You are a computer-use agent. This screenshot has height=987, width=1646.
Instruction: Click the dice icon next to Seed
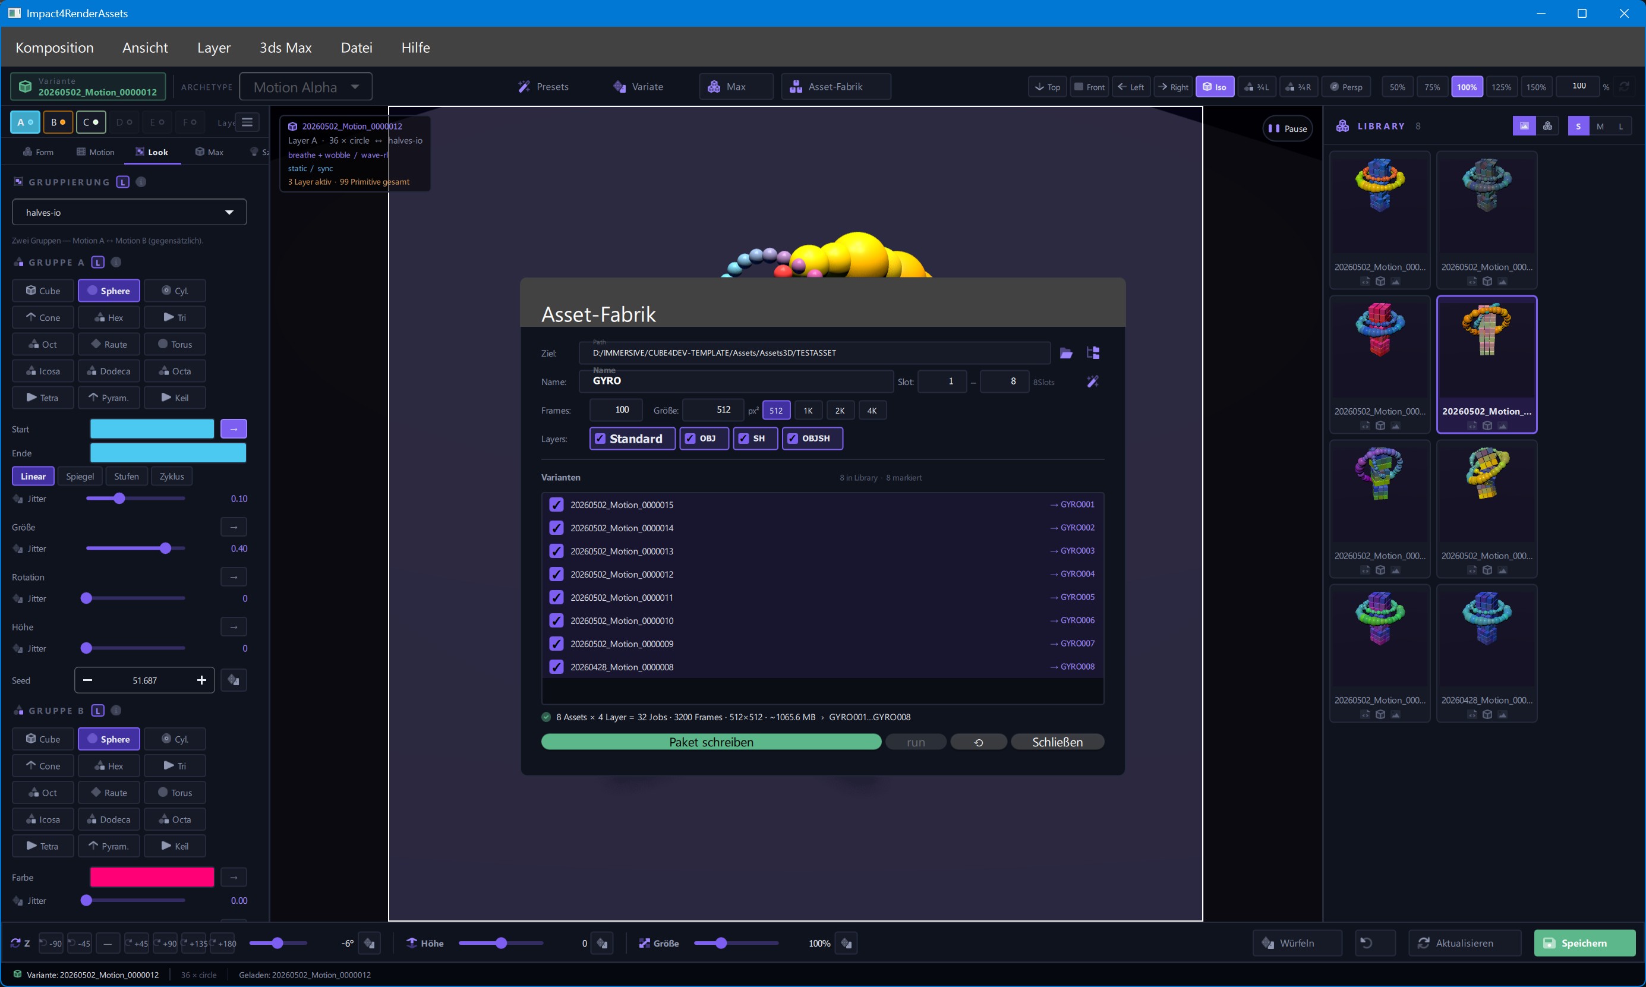point(234,680)
